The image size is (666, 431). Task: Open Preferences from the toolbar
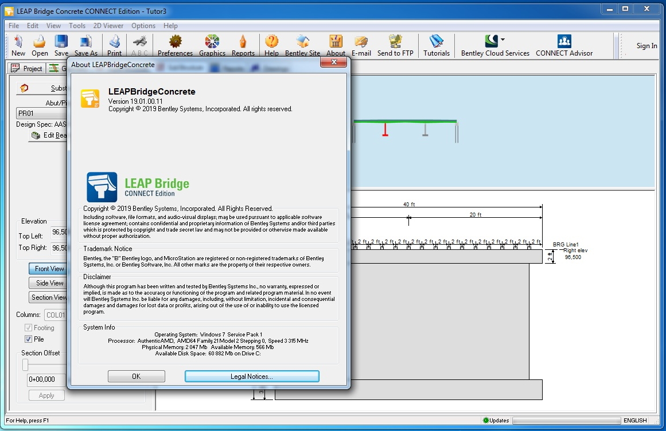click(x=175, y=46)
